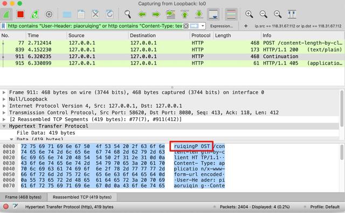Click packet details pane scrollbar
Viewport: 345px width, 213px height.
pyautogui.click(x=342, y=108)
